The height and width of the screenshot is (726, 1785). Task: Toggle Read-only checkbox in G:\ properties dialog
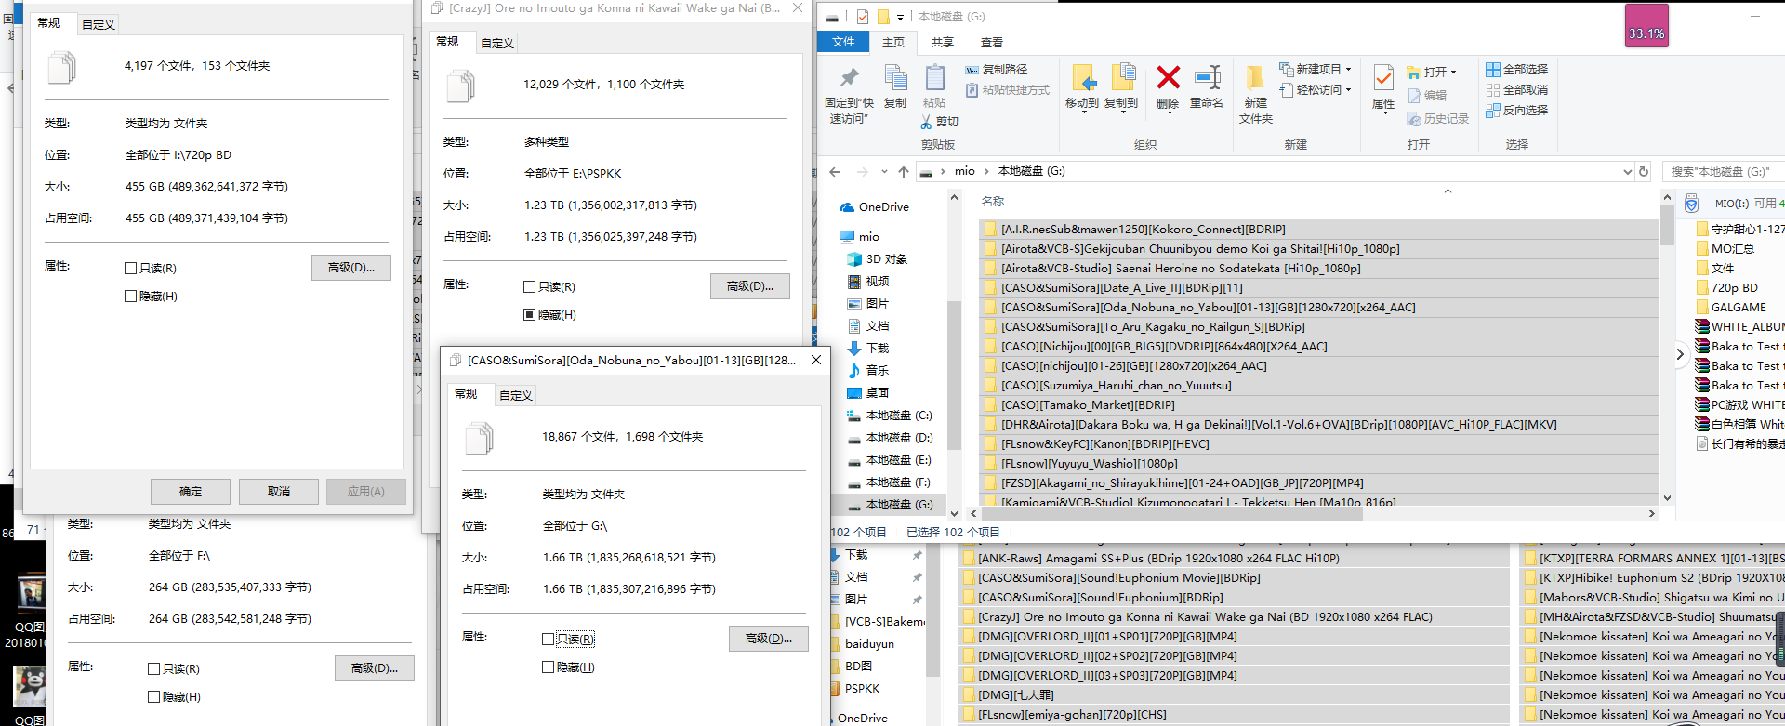[x=548, y=640]
